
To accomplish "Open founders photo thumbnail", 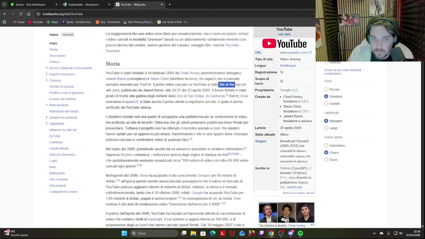I will coord(287,212).
